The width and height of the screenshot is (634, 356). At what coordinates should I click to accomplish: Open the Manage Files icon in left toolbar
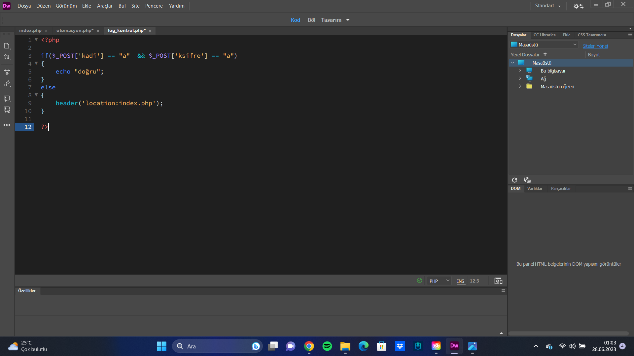[7, 46]
